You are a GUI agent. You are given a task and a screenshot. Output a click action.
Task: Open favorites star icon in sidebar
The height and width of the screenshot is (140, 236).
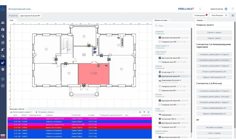click(x=3, y=79)
